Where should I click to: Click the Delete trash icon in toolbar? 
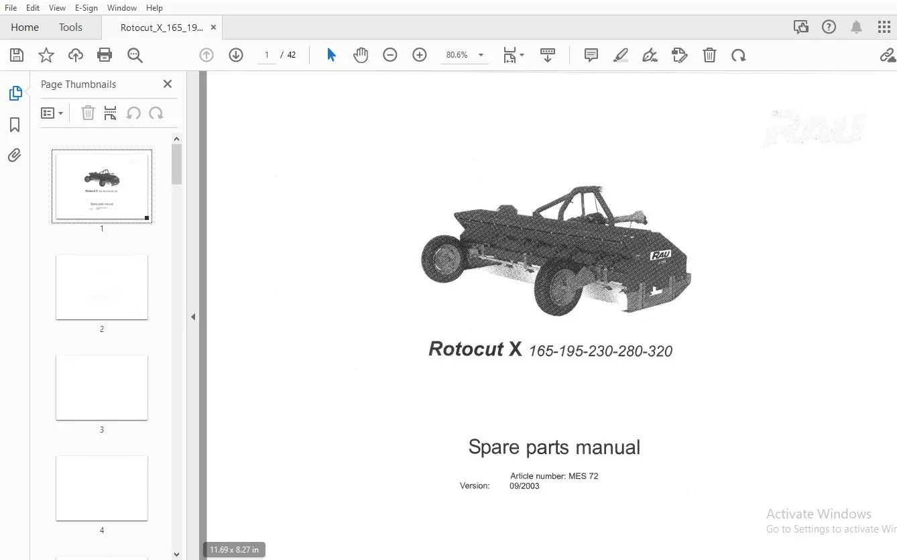(709, 55)
